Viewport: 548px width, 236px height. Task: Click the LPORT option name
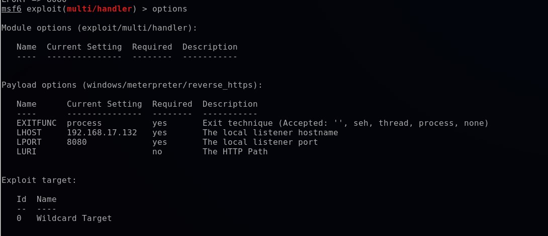click(29, 142)
